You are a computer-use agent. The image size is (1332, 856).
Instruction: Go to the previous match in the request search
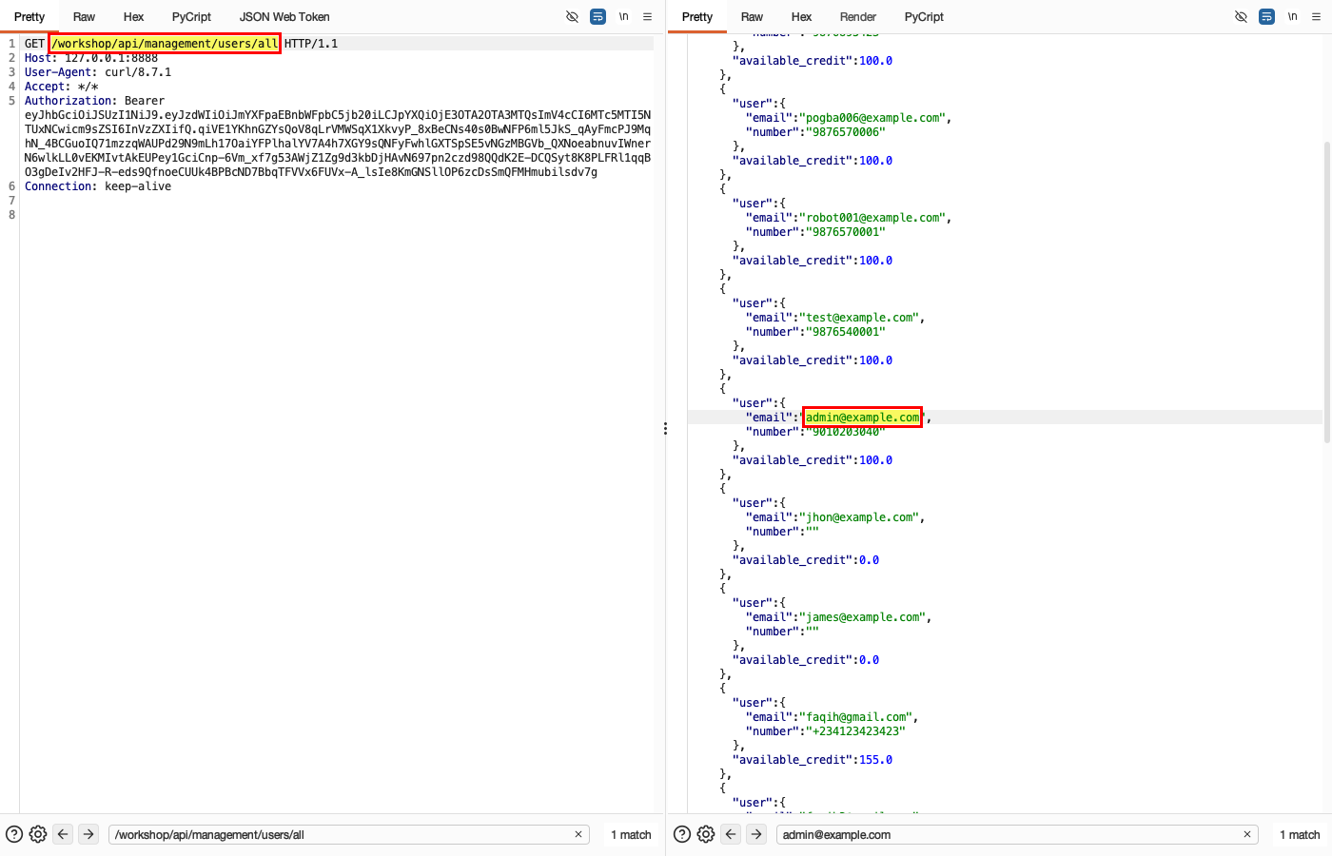click(x=63, y=834)
